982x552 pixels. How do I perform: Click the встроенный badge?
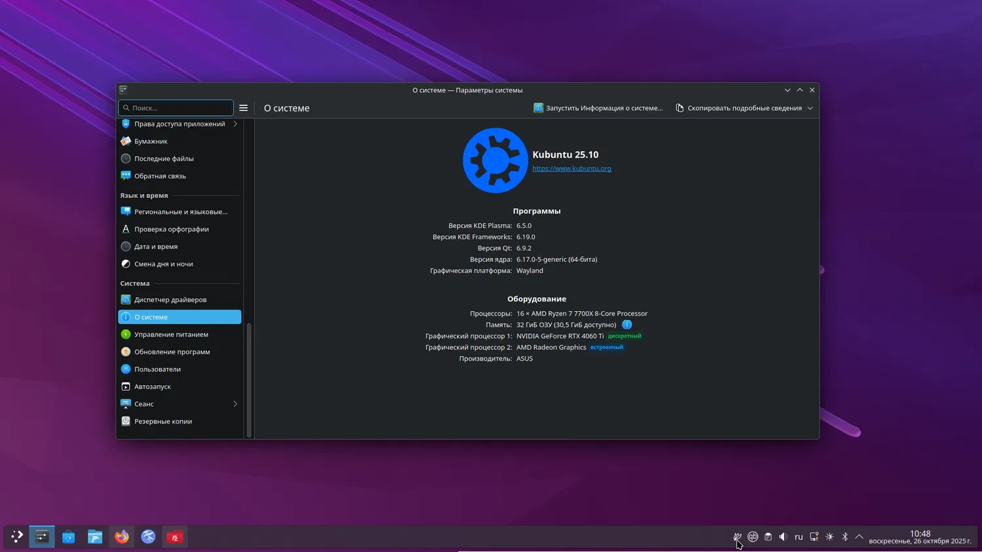(x=607, y=347)
